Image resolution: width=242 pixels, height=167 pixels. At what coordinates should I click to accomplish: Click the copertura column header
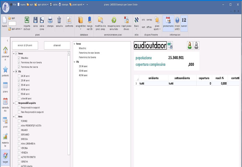point(204,78)
